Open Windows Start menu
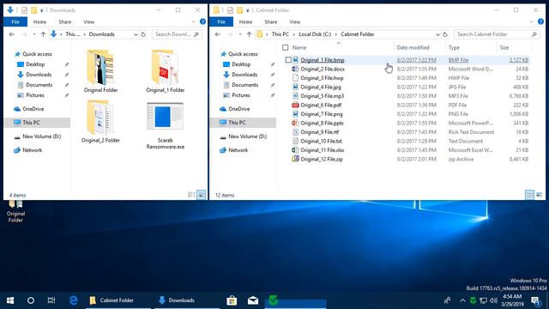Screen dimensions: 549x309 click(10, 300)
